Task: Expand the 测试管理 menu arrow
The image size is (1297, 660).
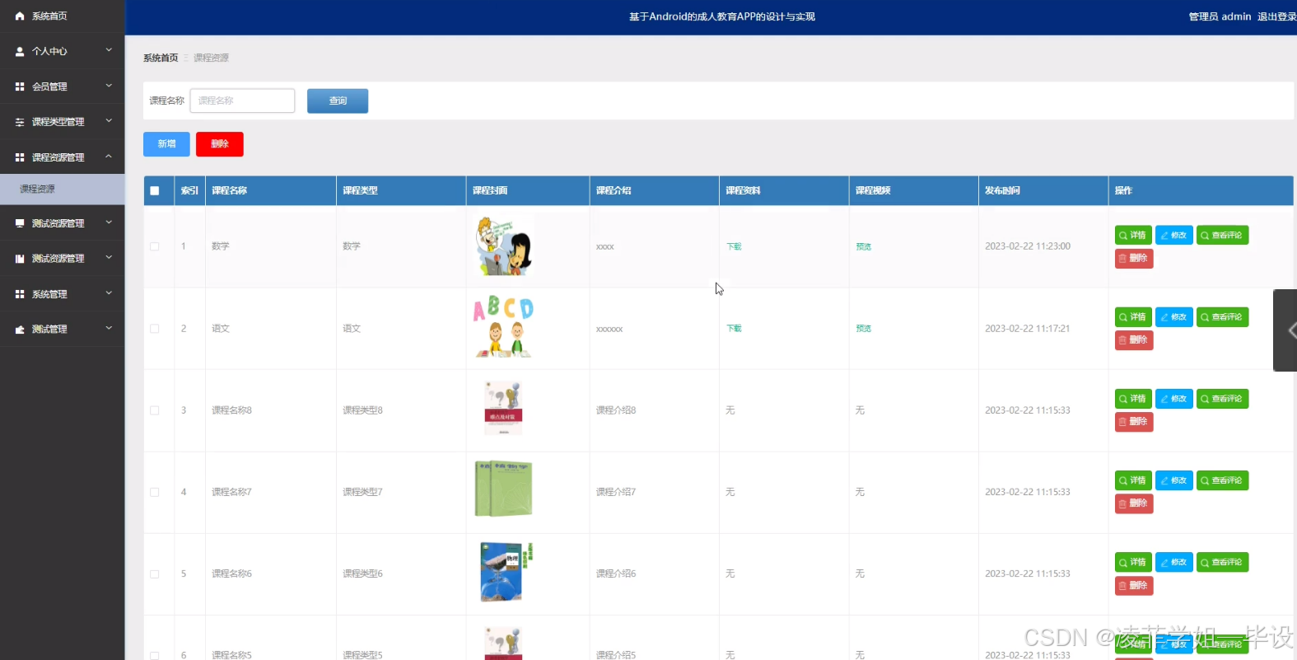Action: pyautogui.click(x=109, y=329)
